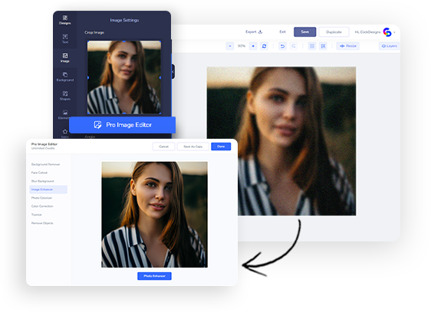431x312 pixels.
Task: Click the Save As Copy button
Action: click(x=193, y=146)
